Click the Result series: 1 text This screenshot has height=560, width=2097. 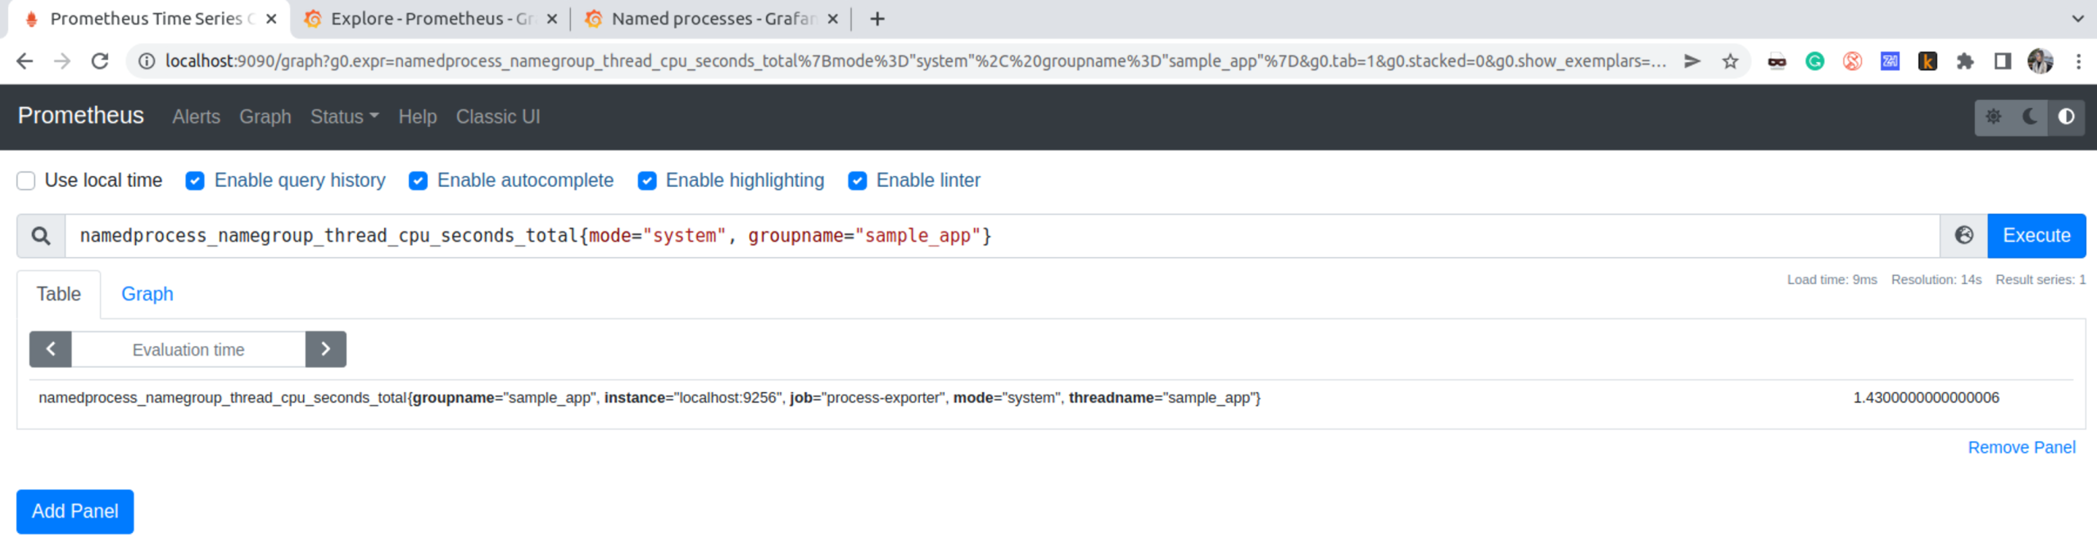[x=2040, y=280]
